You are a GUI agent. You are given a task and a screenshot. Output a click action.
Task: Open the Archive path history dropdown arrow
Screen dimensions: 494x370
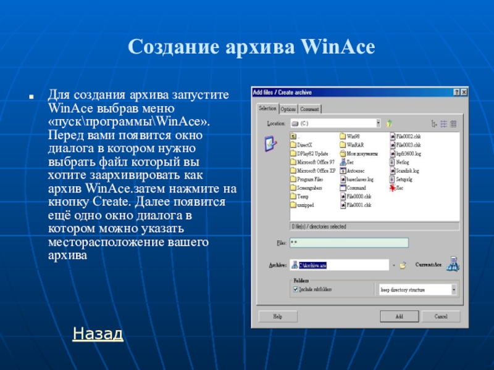click(394, 265)
